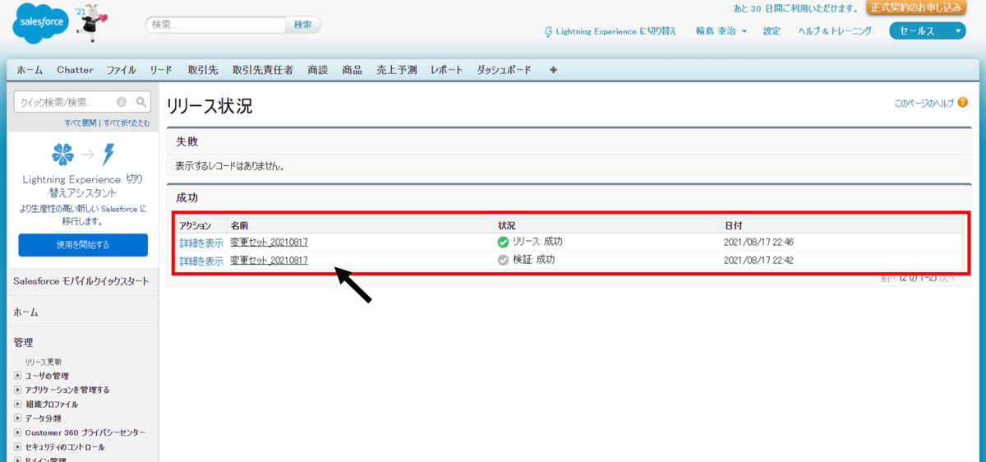Click the Lightning bolt icon beside 切り替え link

coord(549,31)
